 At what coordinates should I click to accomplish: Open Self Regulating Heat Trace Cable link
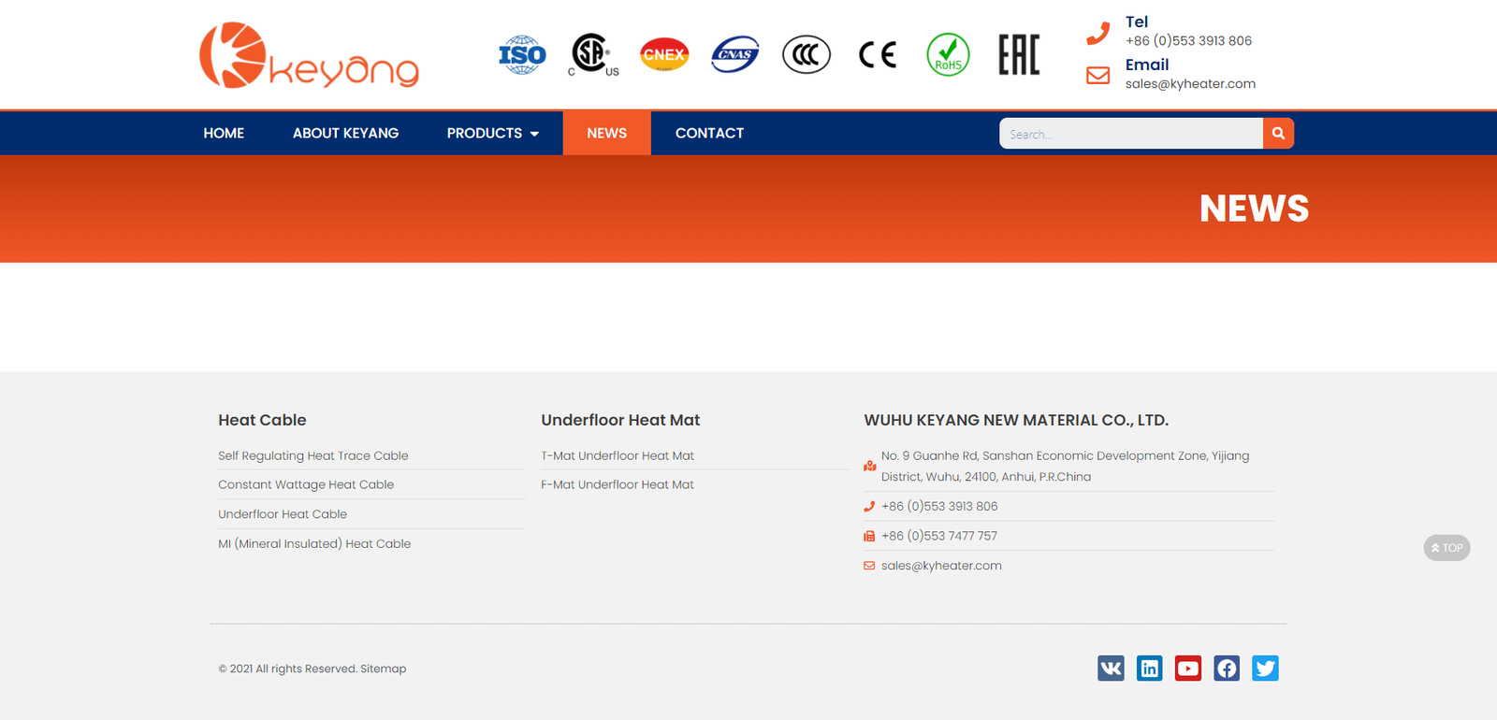tap(312, 456)
